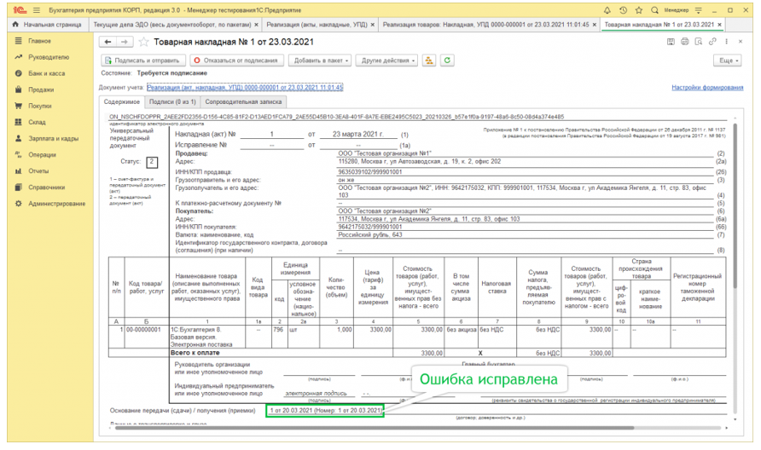Copy link with chain icon
This screenshot has width=761, height=450.
click(712, 42)
